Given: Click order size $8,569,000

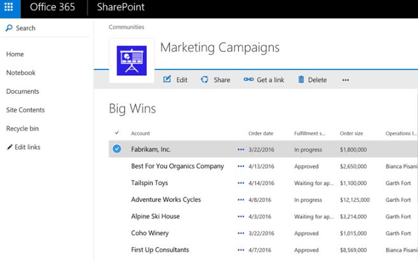Looking at the screenshot, I should [353, 250].
